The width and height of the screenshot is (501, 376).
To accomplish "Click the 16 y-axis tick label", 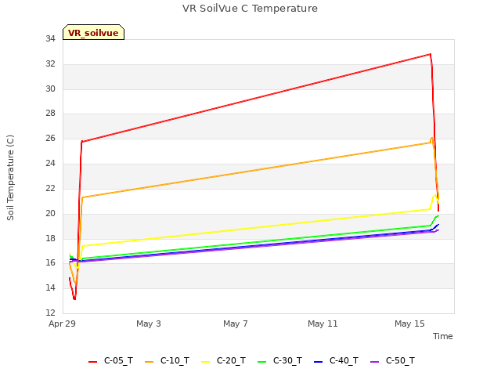I will 50,263.
